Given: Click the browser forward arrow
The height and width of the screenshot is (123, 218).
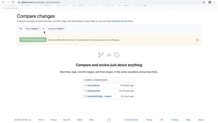Looking at the screenshot, I should [x=8, y=2].
